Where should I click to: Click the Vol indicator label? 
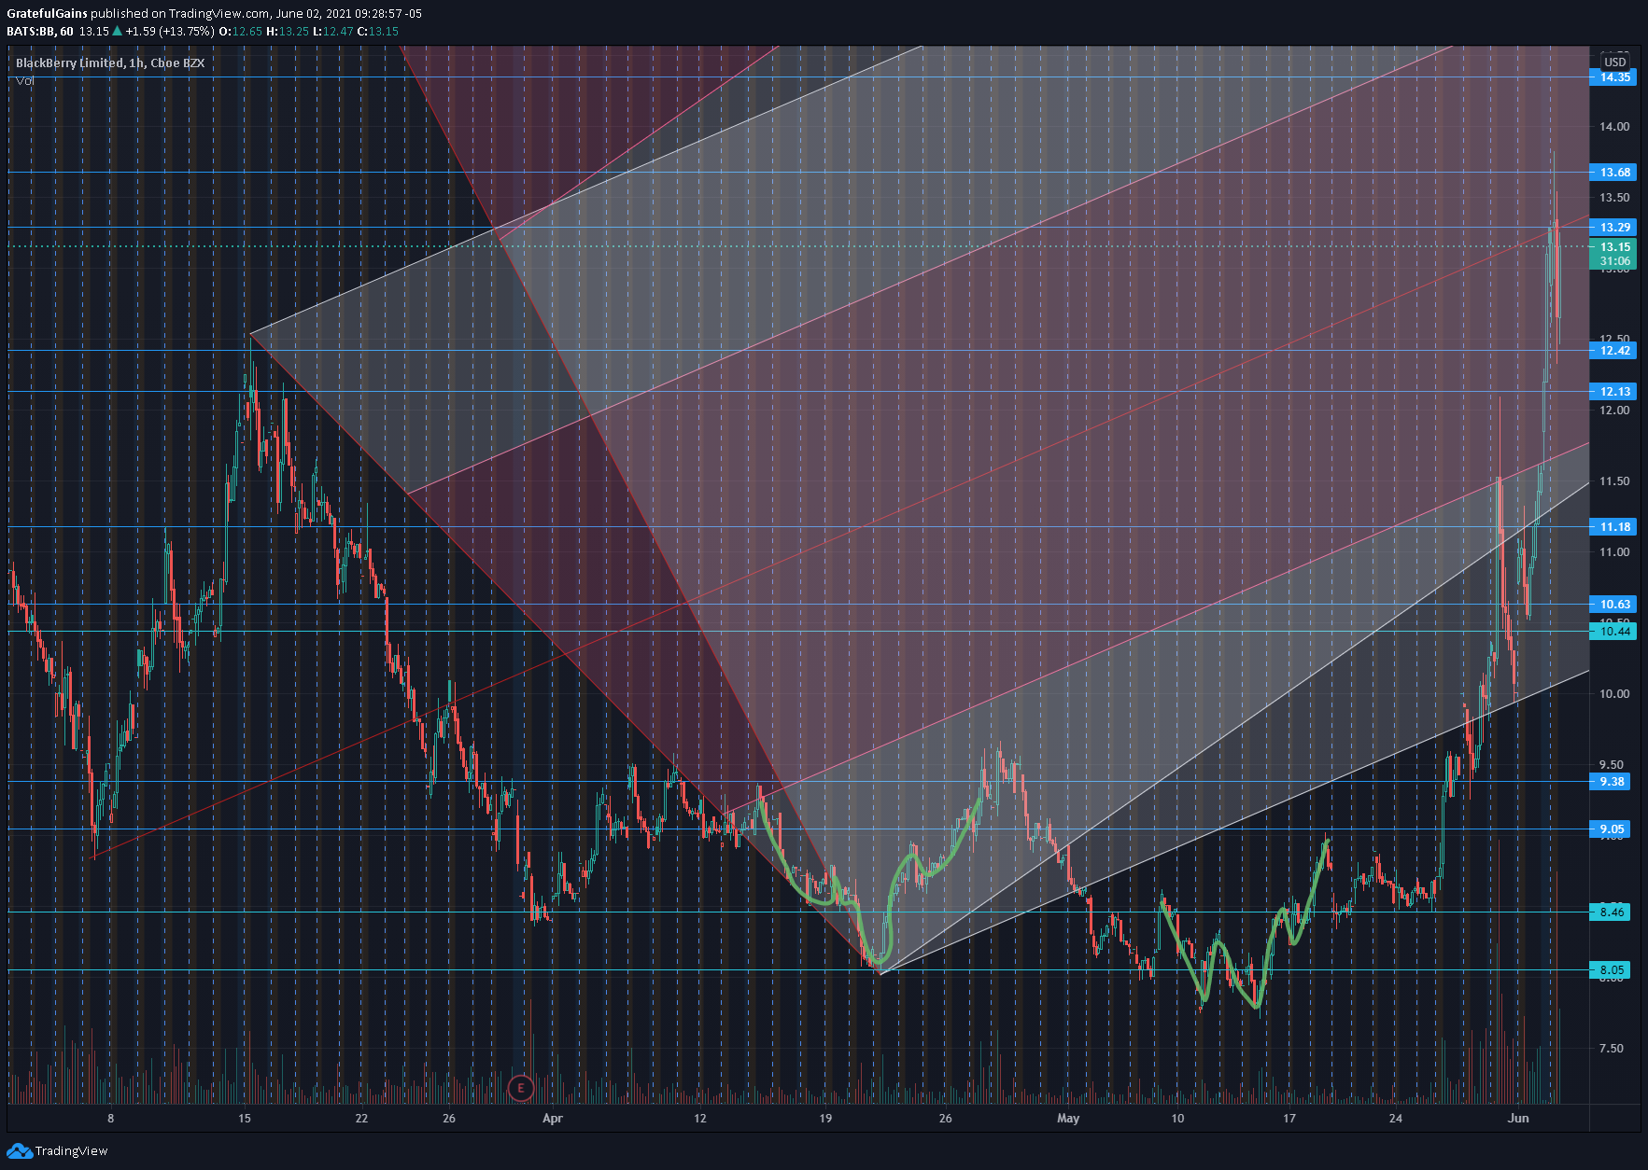pyautogui.click(x=25, y=81)
